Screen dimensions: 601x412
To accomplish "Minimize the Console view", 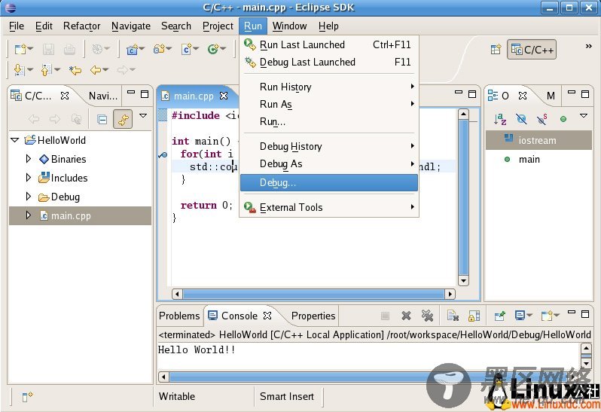I will point(572,313).
